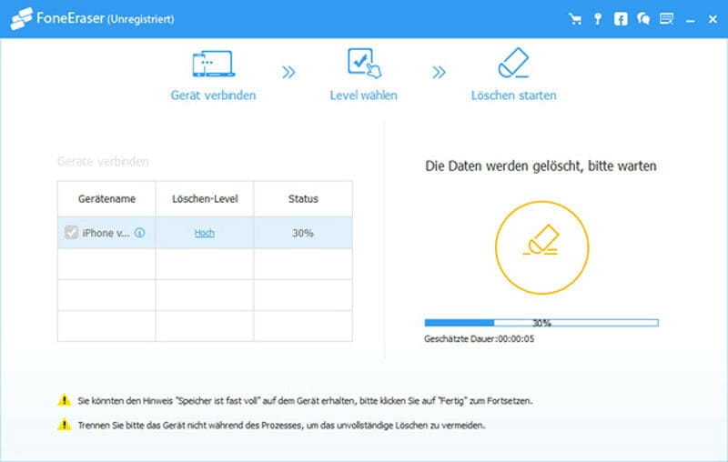Open the shopping cart purchase icon
This screenshot has width=728, height=462.
(x=574, y=18)
